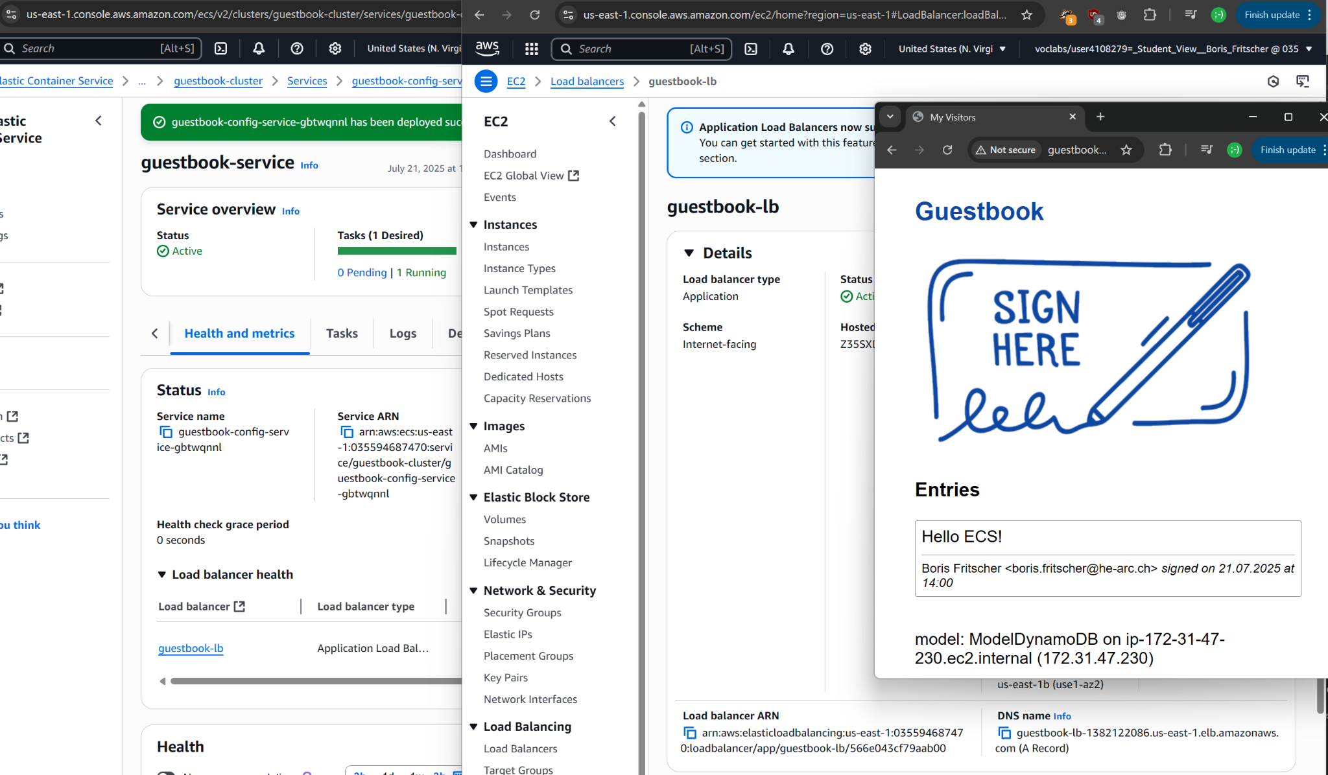Copy the DNS name of guestbook-lb
Viewport: 1328px width, 775px height.
point(1004,733)
